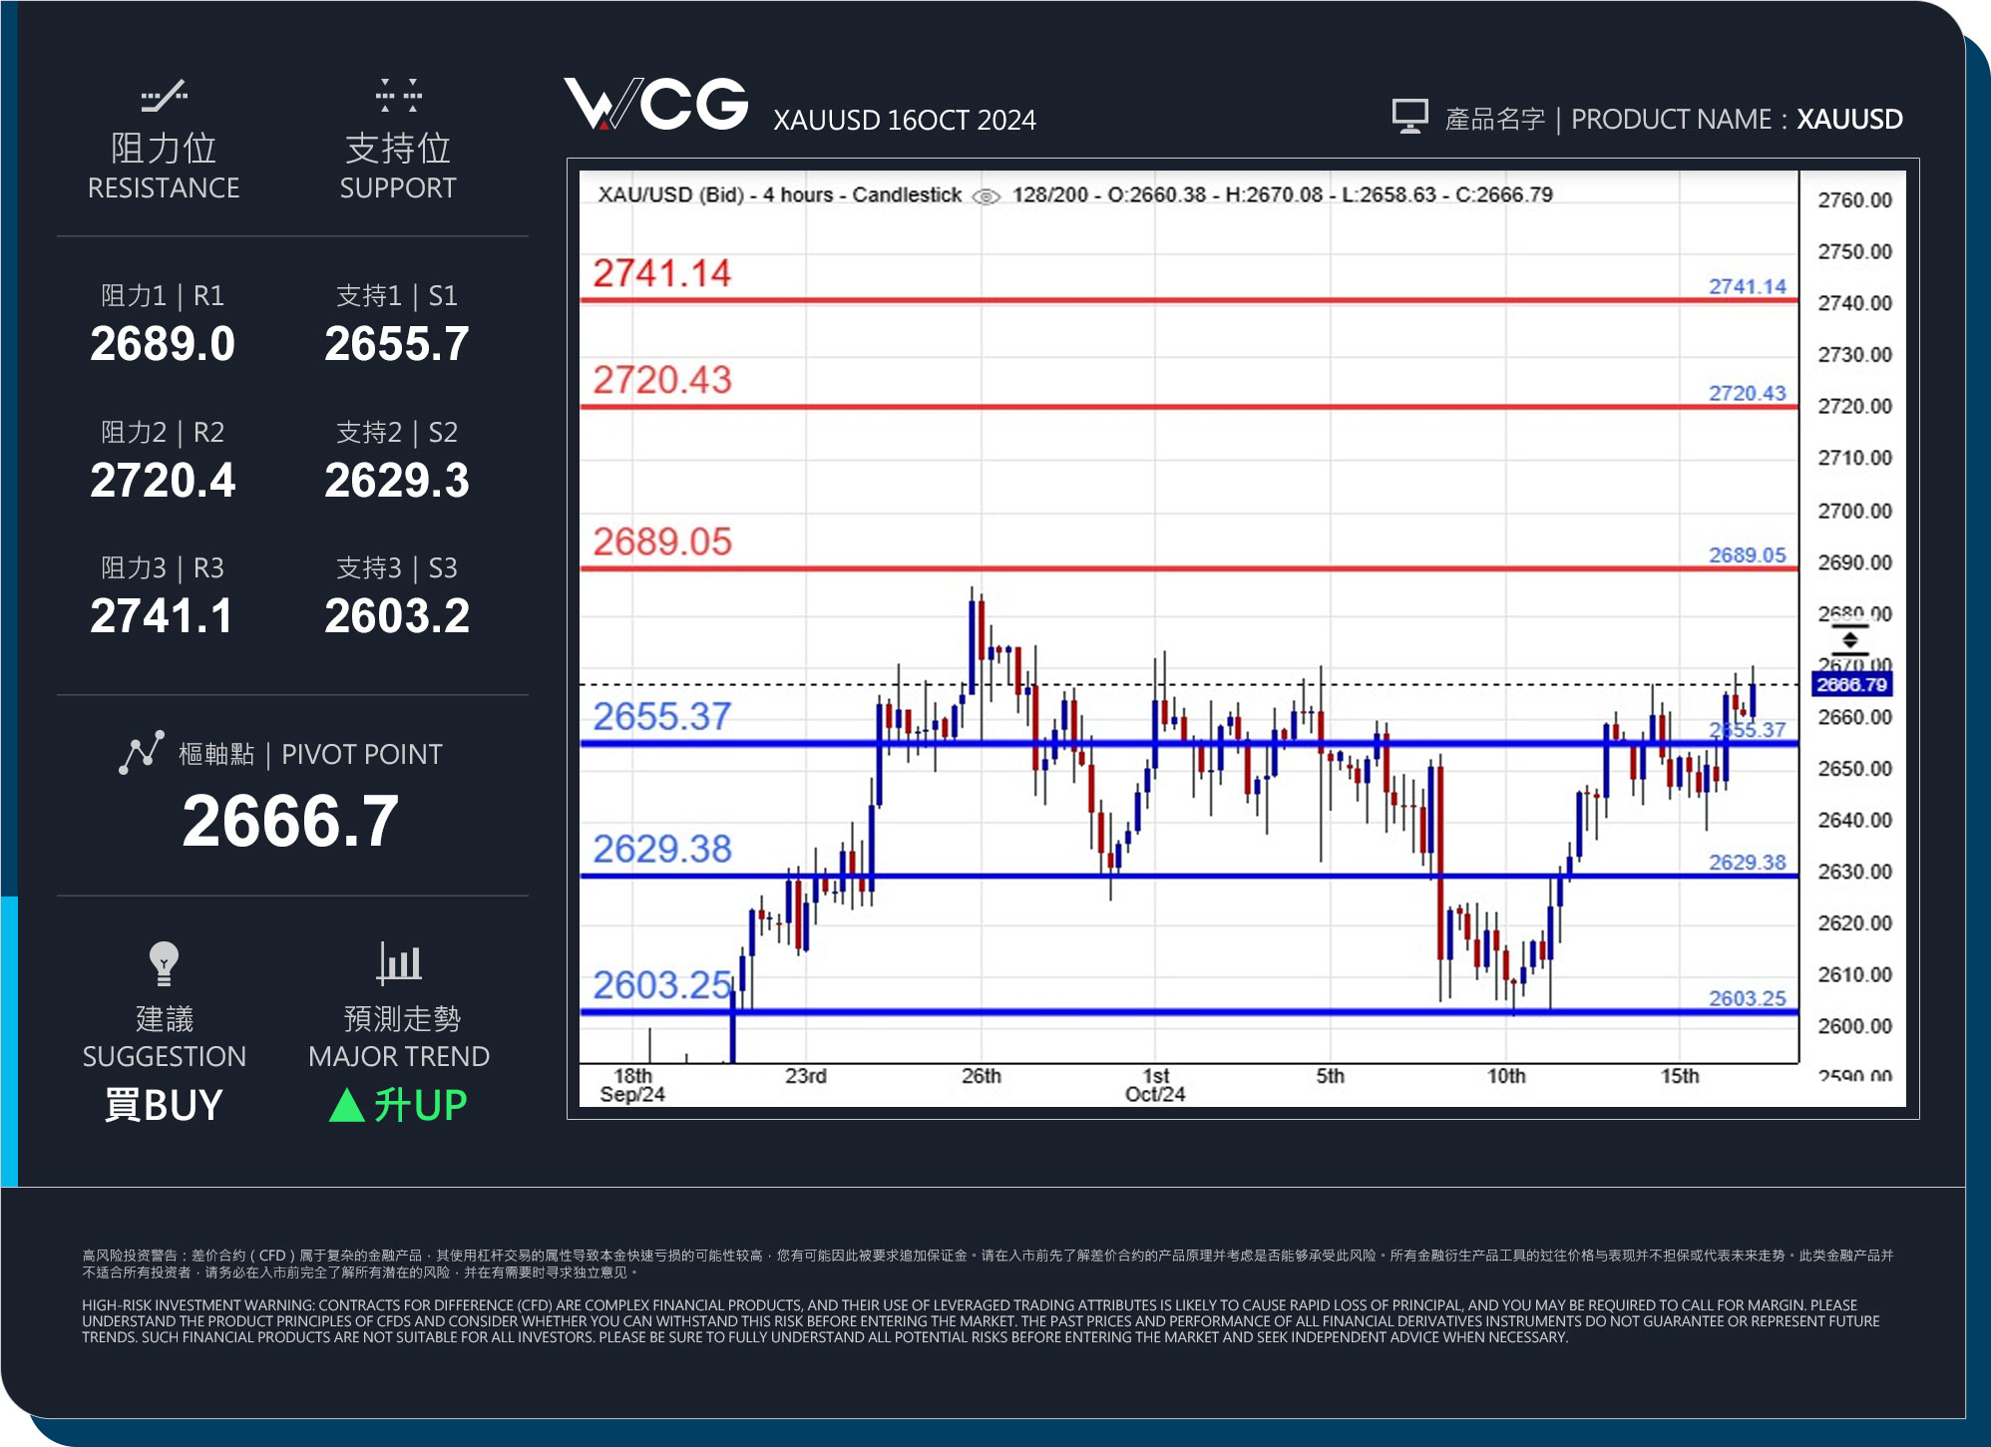
Task: Click the 2600.00 price axis label
Action: tap(1854, 1026)
